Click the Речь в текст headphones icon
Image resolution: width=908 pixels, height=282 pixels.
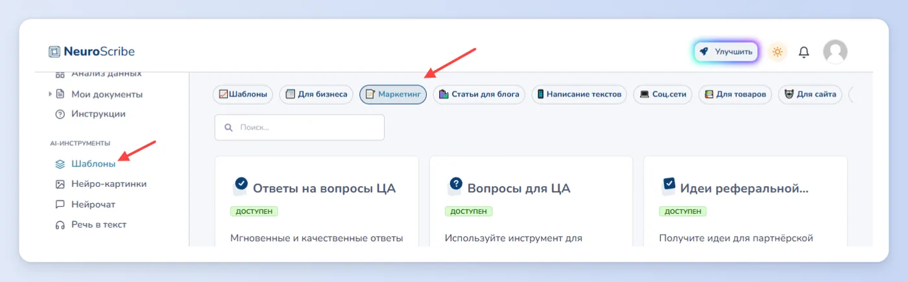coord(60,225)
